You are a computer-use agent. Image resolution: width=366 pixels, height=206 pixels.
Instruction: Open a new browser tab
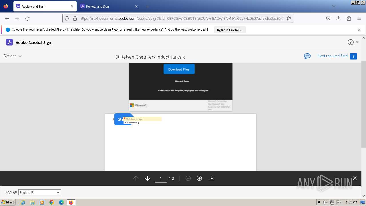point(147,6)
